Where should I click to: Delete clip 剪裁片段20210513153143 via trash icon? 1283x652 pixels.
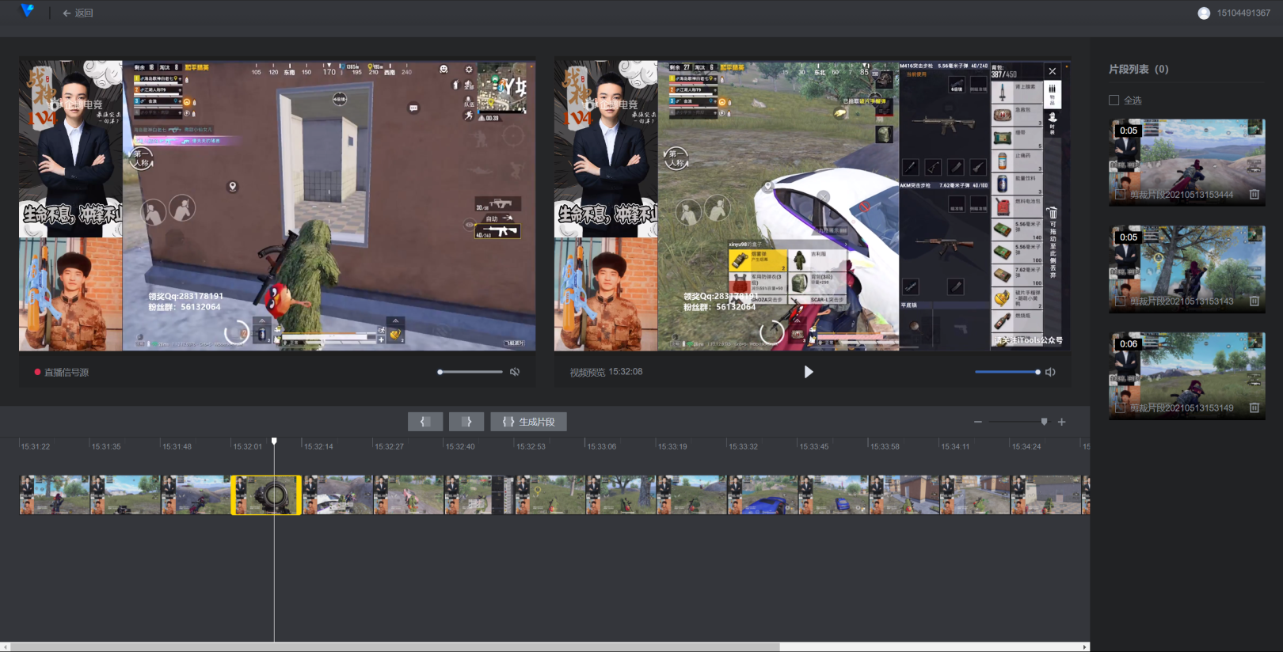(x=1254, y=301)
